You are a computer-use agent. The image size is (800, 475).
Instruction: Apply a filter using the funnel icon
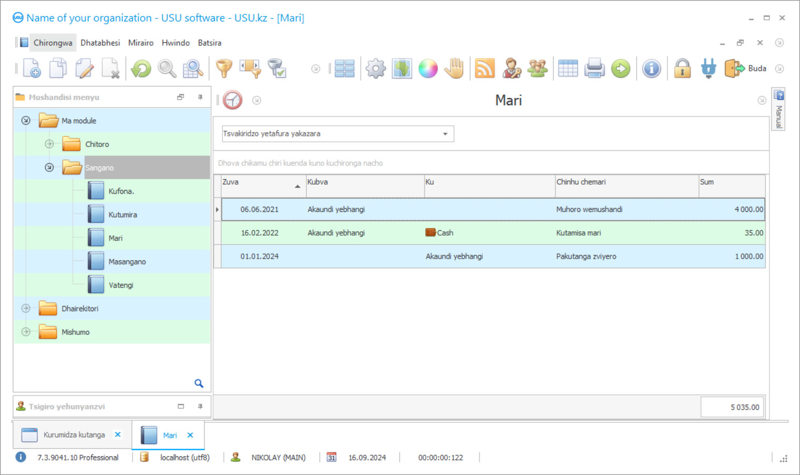[x=223, y=68]
